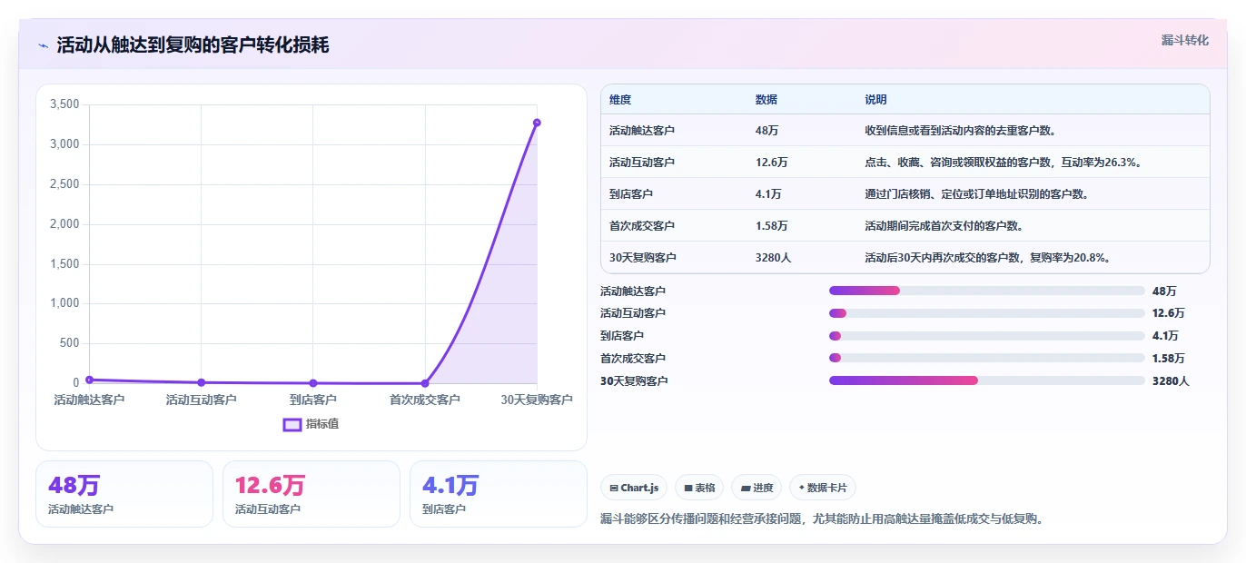Click the 4.1万 progress bar for 到店客户
Screen dimensions: 1246x563
987,336
